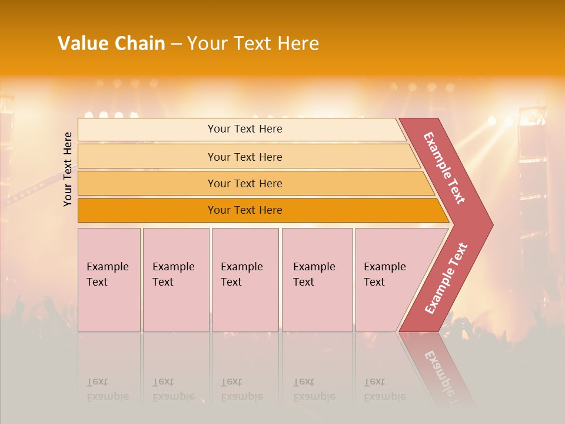Click the upper arm of the red chevron
This screenshot has height=424, width=565.
click(444, 168)
